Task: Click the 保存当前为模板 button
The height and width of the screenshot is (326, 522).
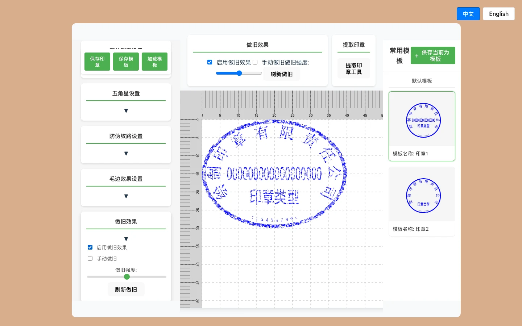Action: (433, 55)
